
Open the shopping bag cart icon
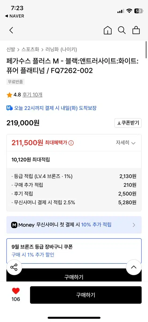point(136,30)
